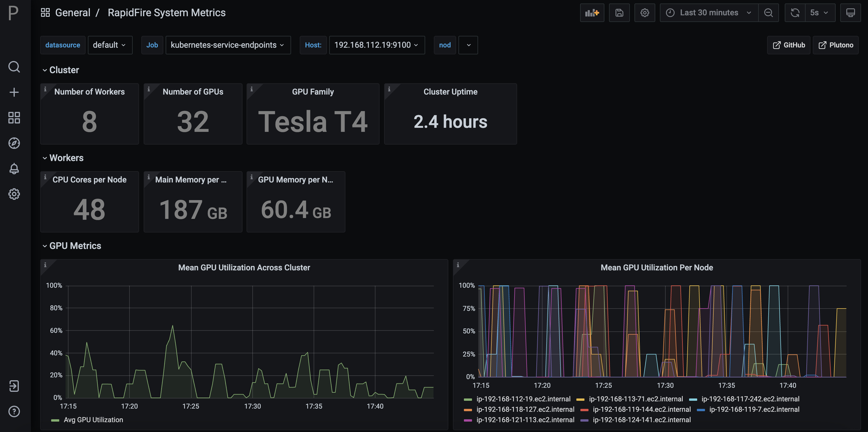This screenshot has height=432, width=868.
Task: Click the Job variable label
Action: (152, 45)
